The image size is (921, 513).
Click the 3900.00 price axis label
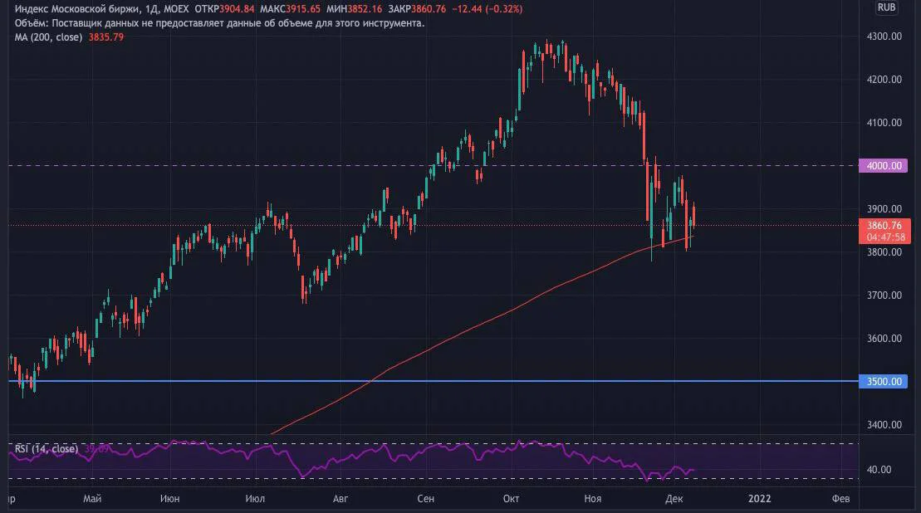(x=884, y=209)
